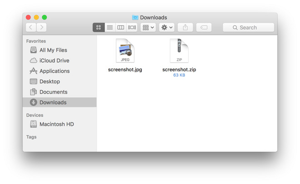Click the Share toolbar button

coord(185,27)
